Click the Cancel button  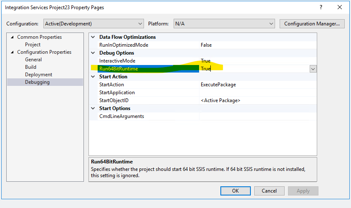[x=269, y=191]
